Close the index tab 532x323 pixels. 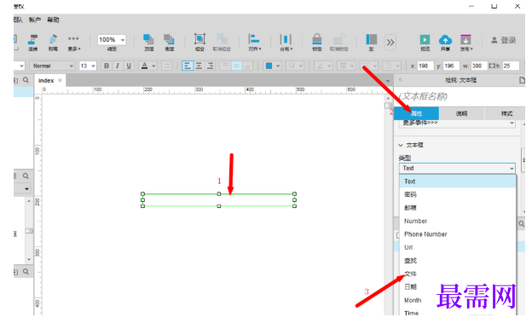[x=60, y=80]
